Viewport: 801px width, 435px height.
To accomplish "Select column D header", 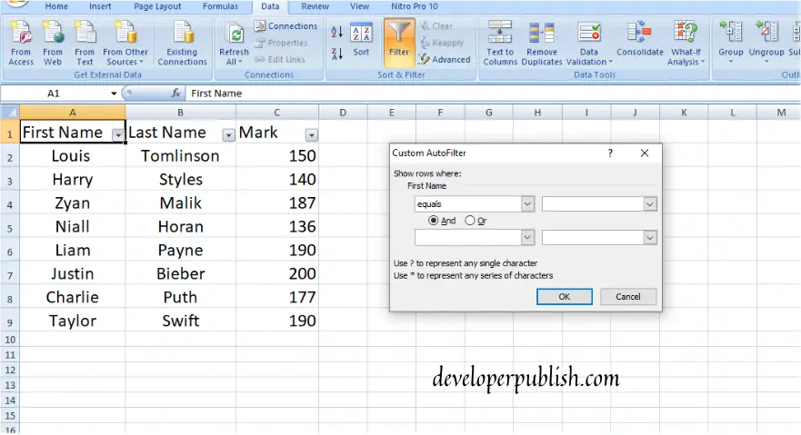I will [343, 113].
